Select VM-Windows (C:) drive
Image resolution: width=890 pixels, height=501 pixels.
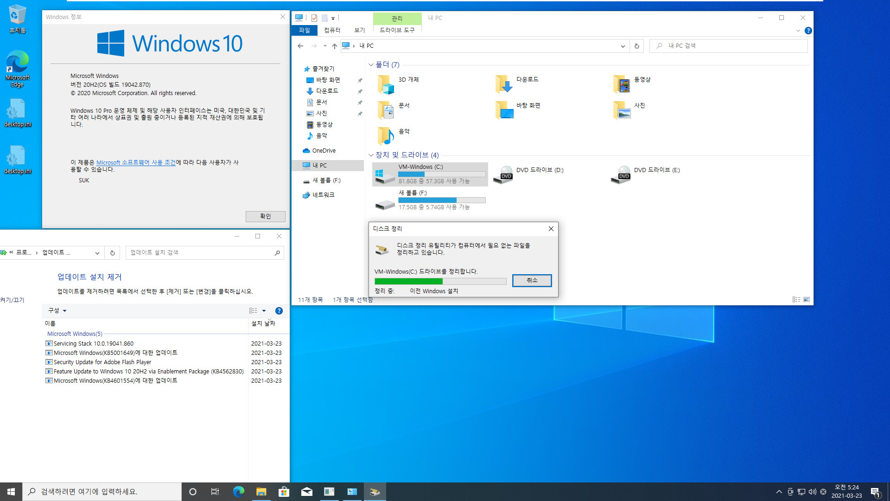tap(430, 174)
